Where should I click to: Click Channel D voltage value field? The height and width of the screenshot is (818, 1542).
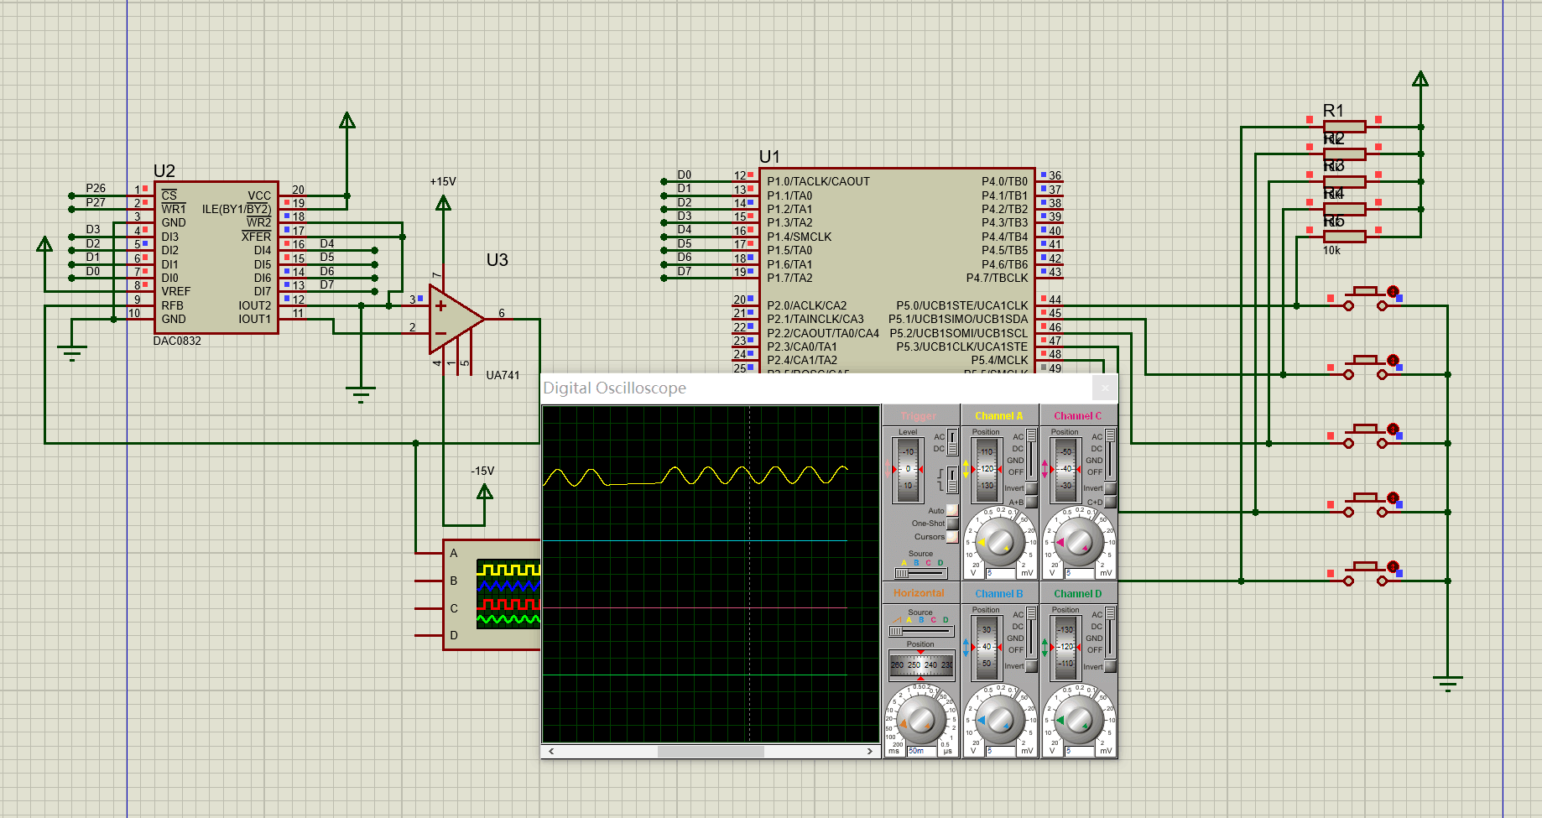pyautogui.click(x=1079, y=751)
